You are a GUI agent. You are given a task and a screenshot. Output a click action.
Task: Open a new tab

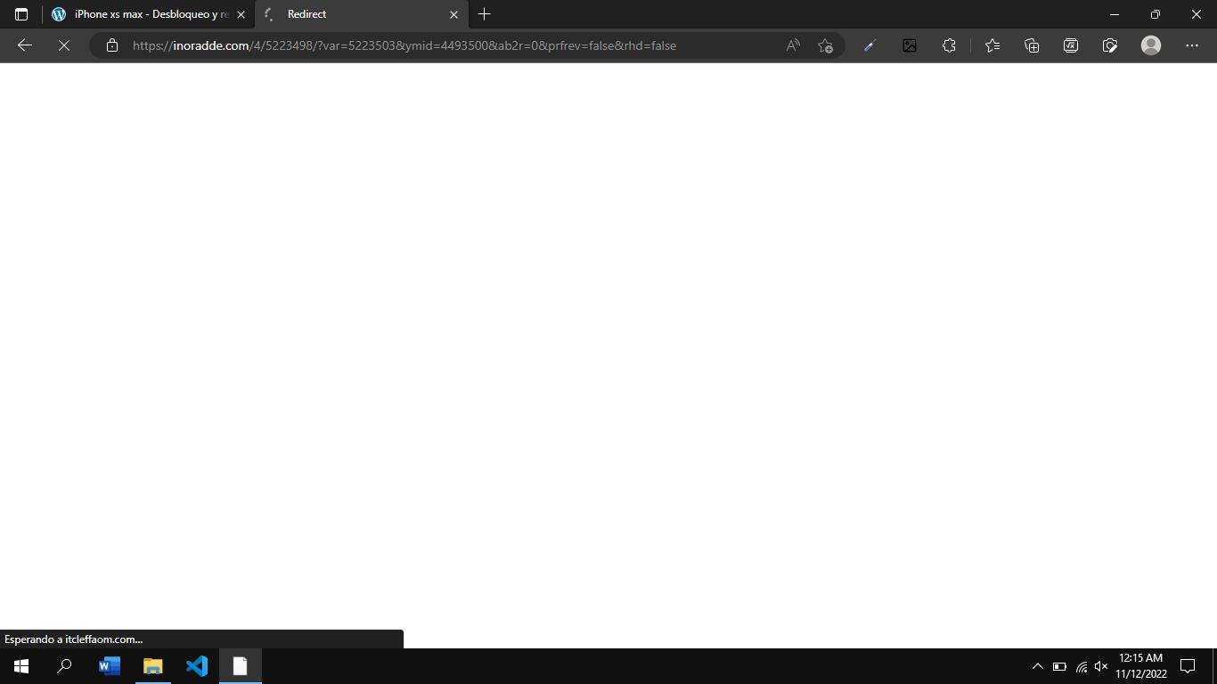tap(485, 14)
